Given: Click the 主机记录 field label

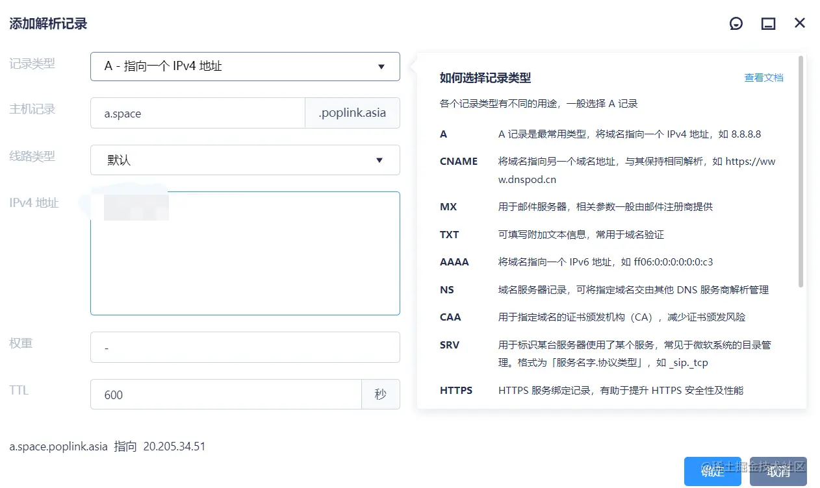Looking at the screenshot, I should point(32,109).
